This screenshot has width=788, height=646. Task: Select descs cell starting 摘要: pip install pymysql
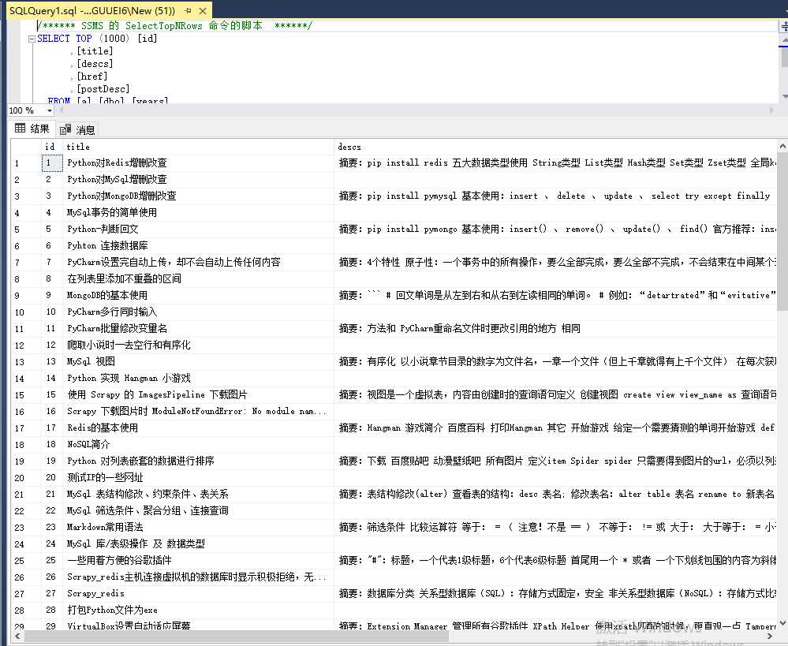555,196
